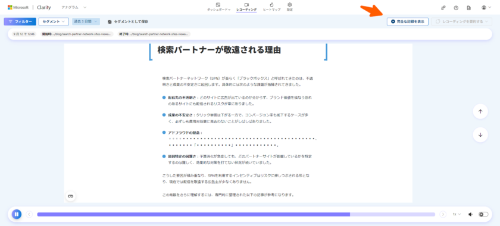
Task: Click the Microsoft logo
Action: coord(18,7)
